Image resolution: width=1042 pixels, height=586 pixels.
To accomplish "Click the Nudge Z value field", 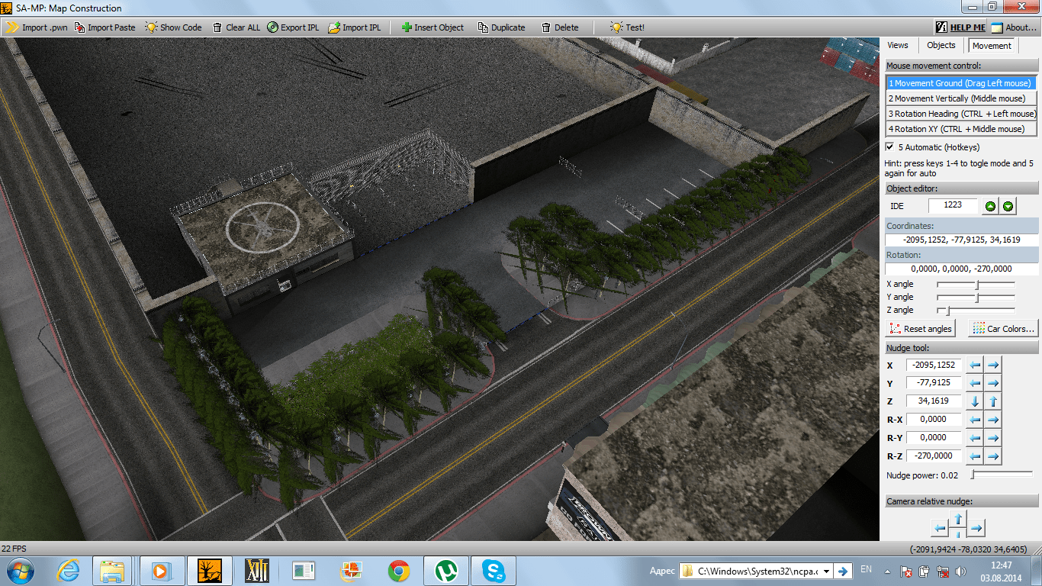I will tap(934, 401).
